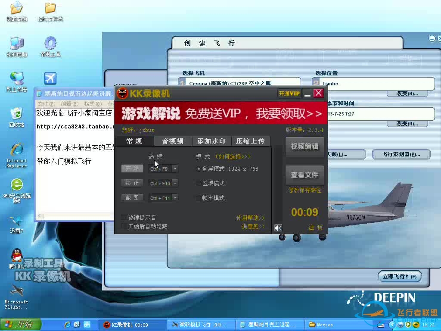Click 立即飞行! button in Flight Simulator
The image size is (441, 331).
click(399, 276)
